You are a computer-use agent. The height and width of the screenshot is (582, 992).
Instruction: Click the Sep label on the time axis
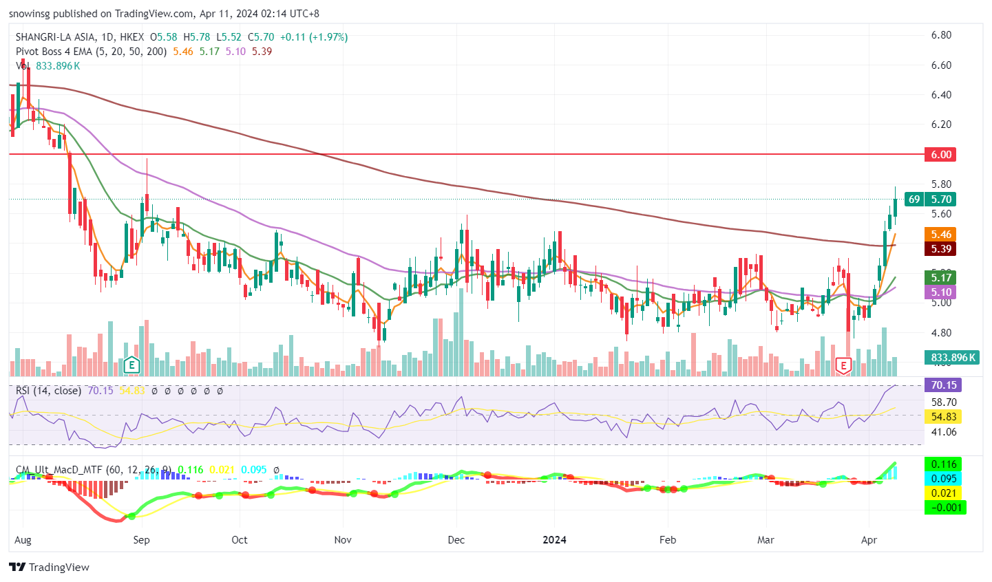(141, 540)
